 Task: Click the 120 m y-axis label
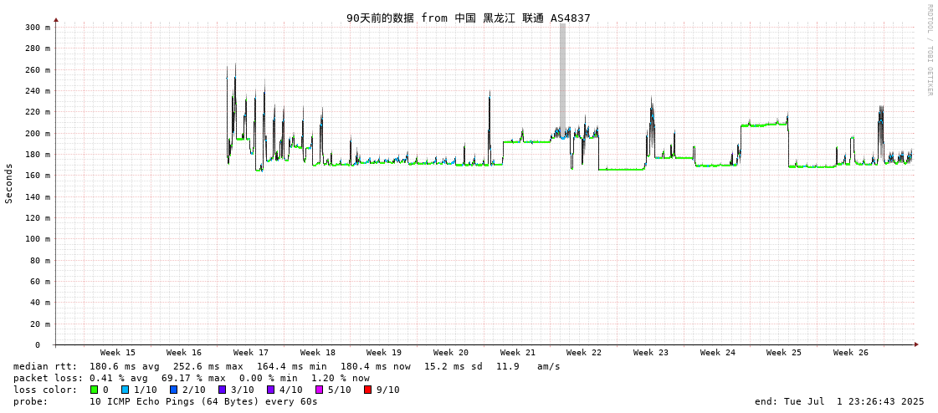click(37, 217)
